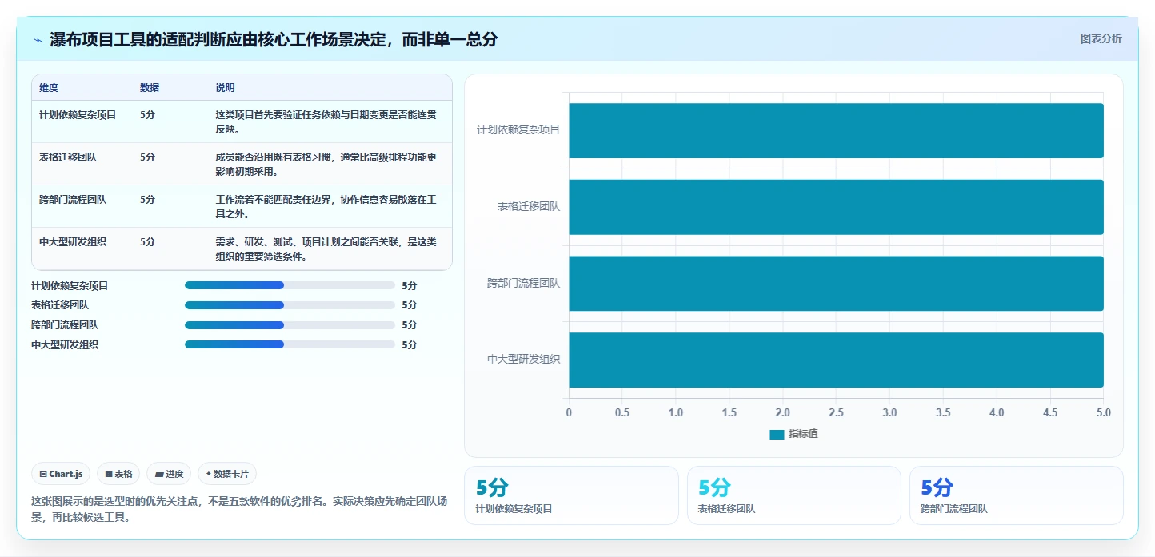Click chart axis label 计划依赖复杂项目

click(518, 129)
